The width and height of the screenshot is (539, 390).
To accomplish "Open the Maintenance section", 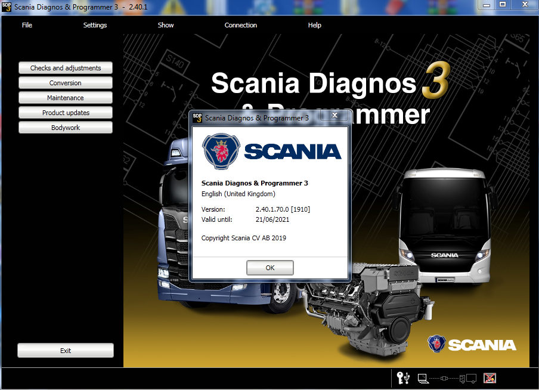I will 66,98.
